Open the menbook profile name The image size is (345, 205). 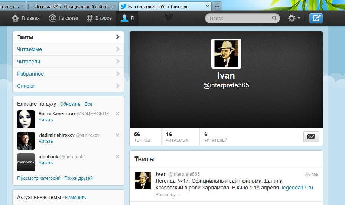coord(48,157)
